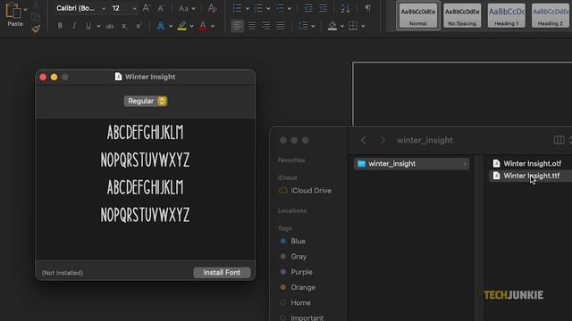The width and height of the screenshot is (572, 321).
Task: Justify text in Word
Action: 281,26
